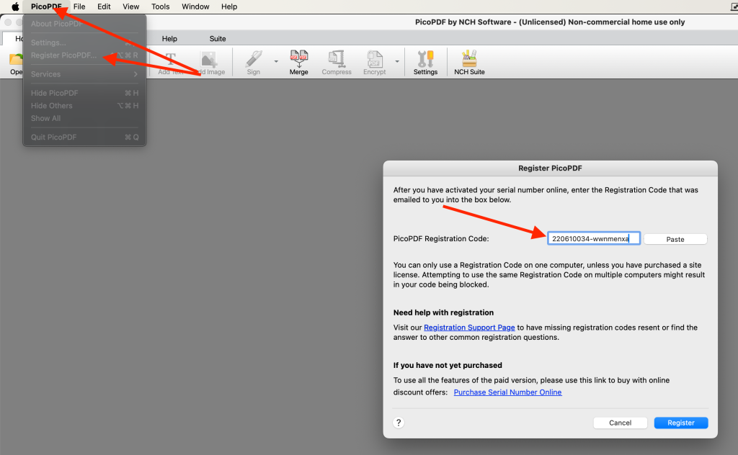Launch the NCH Suite panel
The image size is (738, 455).
click(x=468, y=62)
